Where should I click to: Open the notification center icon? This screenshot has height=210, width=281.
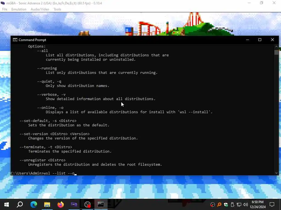[x=272, y=205]
